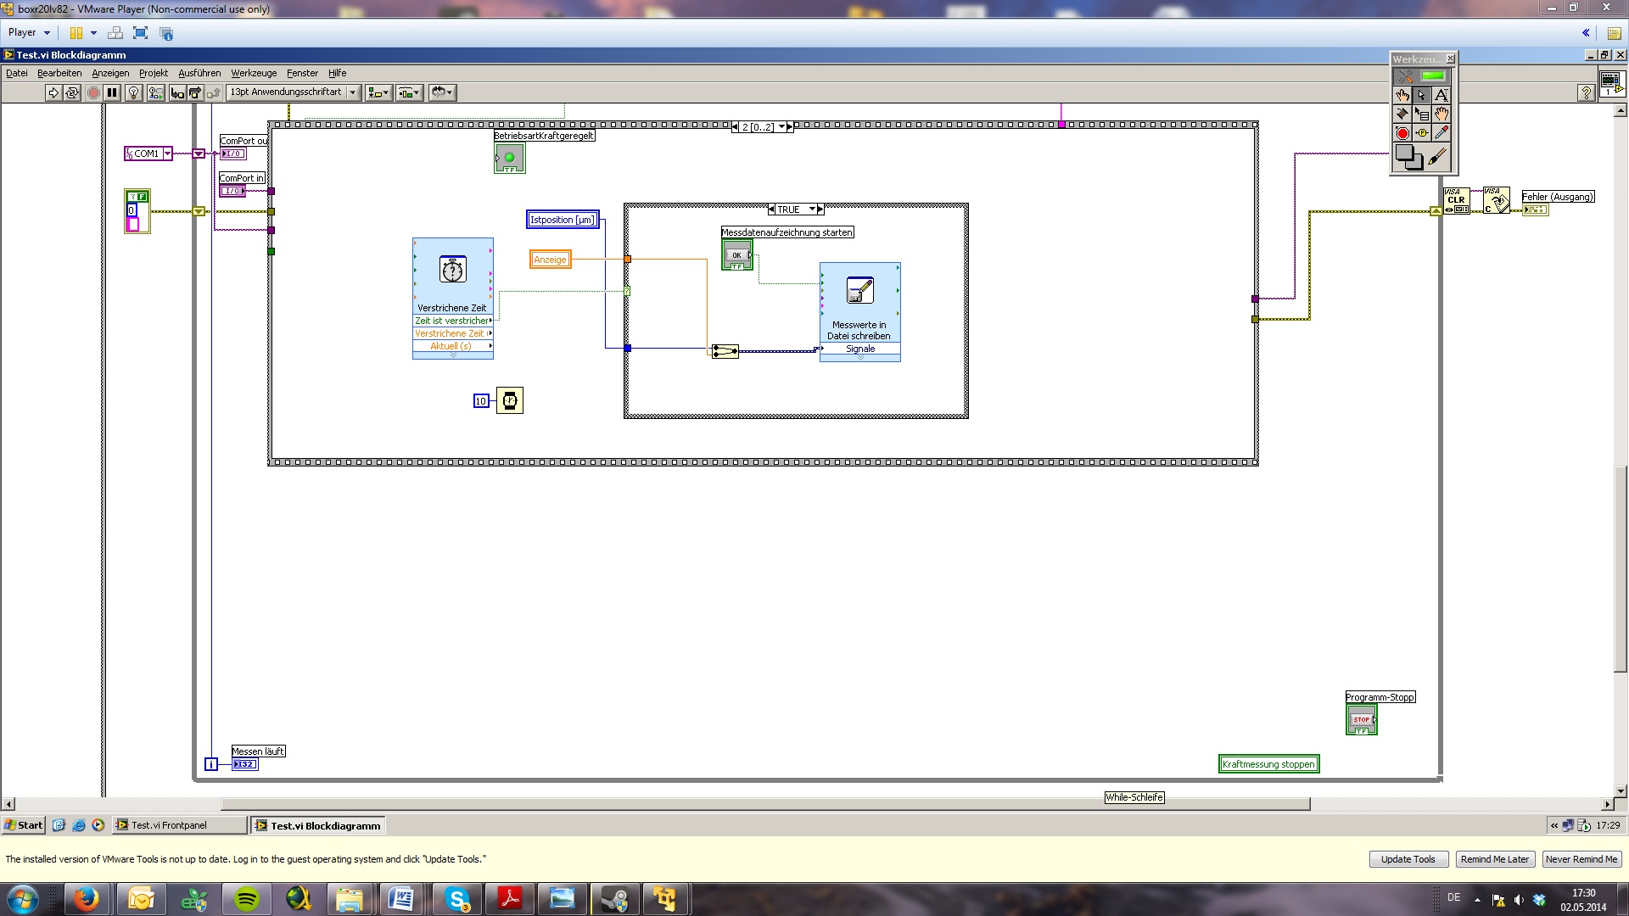The image size is (1629, 916).
Task: Select the operate value hand tool
Action: click(x=1402, y=95)
